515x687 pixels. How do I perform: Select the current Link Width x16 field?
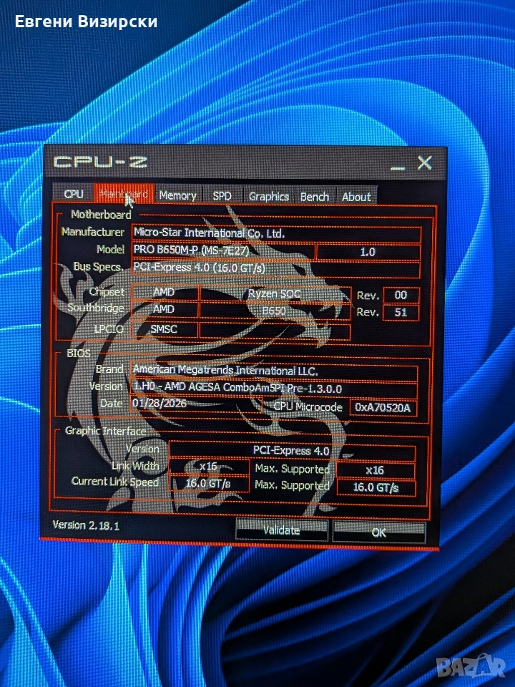209,466
